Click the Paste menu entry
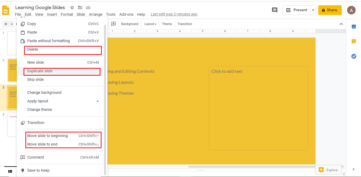Screen dimensions: 361x177 (x=60, y=32)
